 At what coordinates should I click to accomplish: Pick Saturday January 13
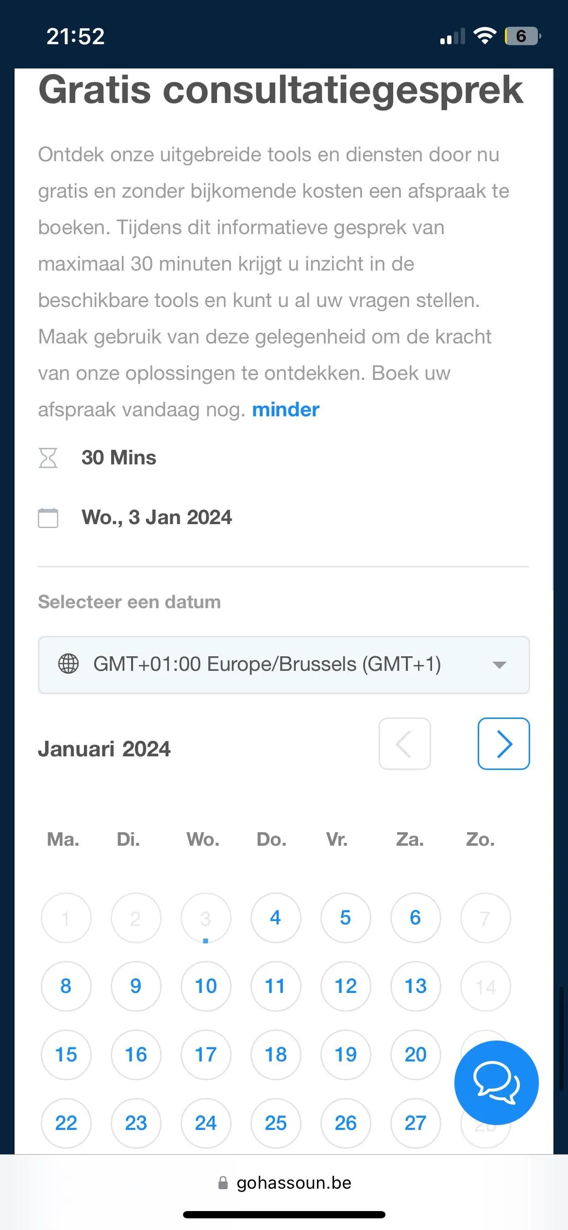pos(416,986)
